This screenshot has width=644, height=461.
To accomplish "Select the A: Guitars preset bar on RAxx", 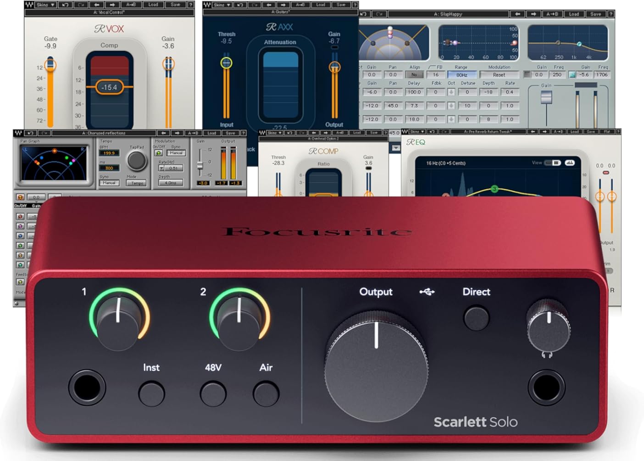I will pyautogui.click(x=281, y=12).
